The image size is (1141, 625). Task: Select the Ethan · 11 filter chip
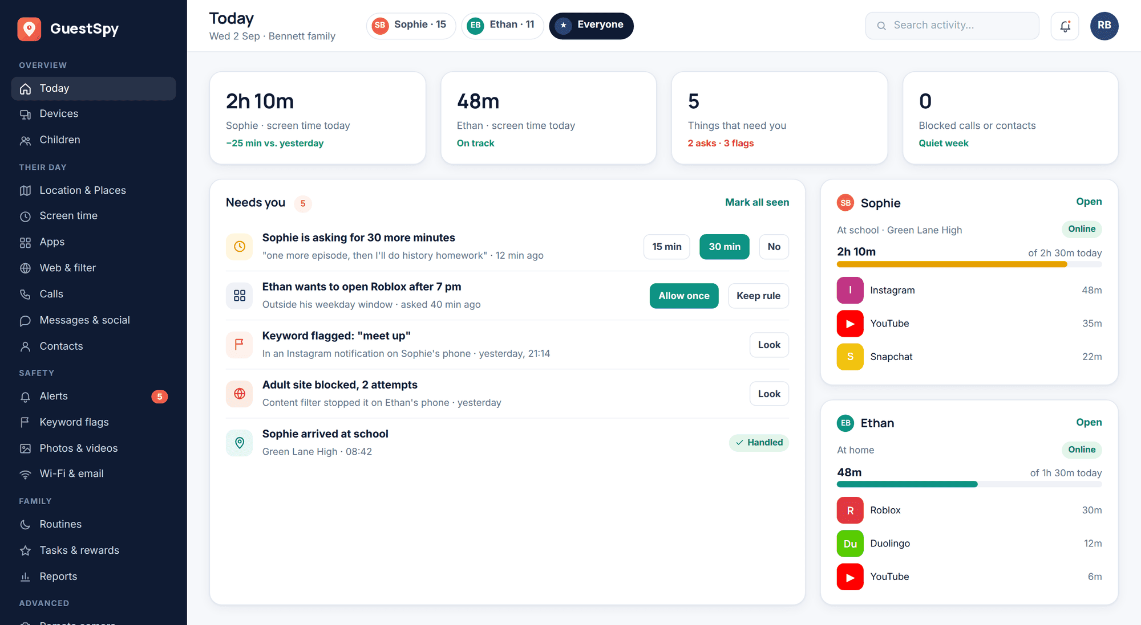pyautogui.click(x=502, y=26)
